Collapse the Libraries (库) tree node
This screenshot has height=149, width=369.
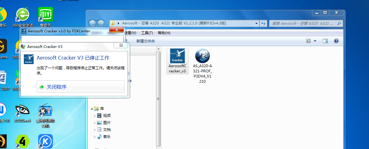point(92,109)
